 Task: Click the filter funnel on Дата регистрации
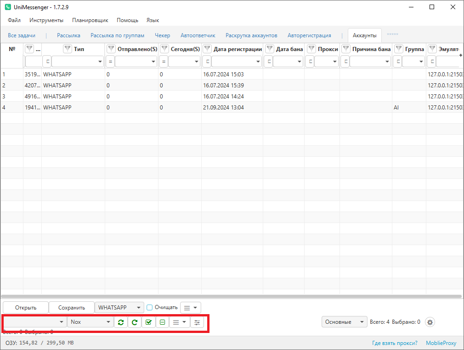[x=207, y=49]
